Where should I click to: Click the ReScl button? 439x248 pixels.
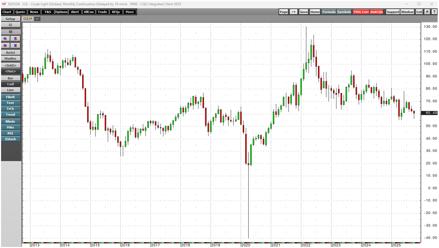click(10, 52)
